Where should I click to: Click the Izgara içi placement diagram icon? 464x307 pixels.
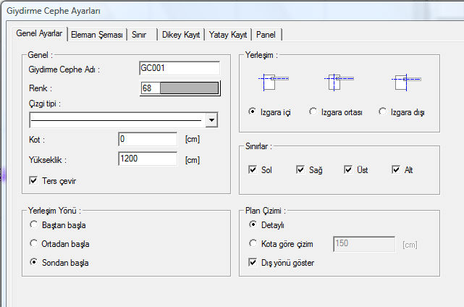tap(274, 82)
